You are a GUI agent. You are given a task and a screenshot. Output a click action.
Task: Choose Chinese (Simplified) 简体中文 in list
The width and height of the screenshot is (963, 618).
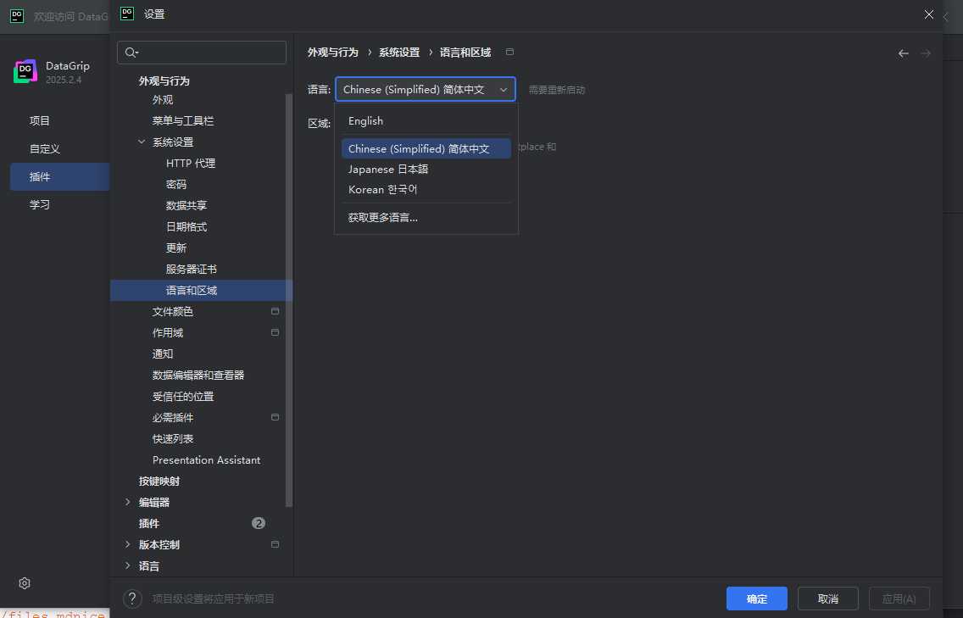(426, 148)
